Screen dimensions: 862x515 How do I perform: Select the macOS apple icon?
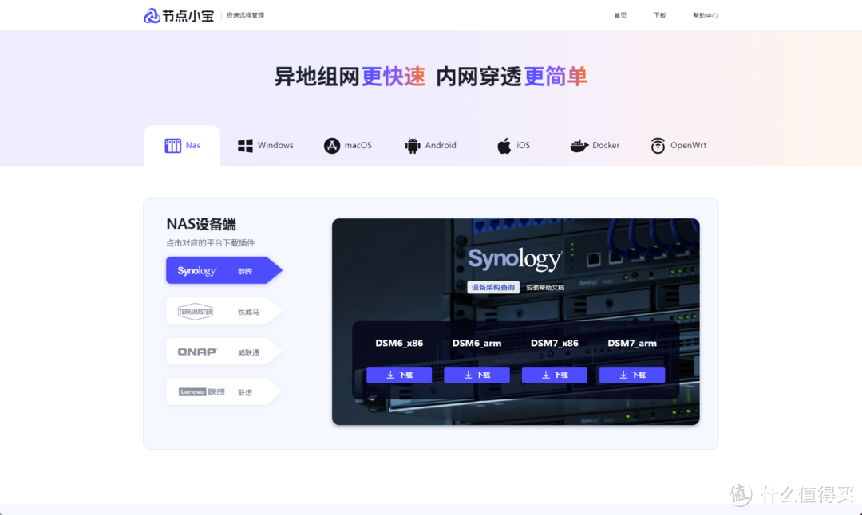click(x=327, y=145)
